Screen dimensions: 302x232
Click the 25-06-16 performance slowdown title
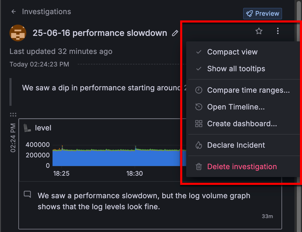click(x=100, y=33)
